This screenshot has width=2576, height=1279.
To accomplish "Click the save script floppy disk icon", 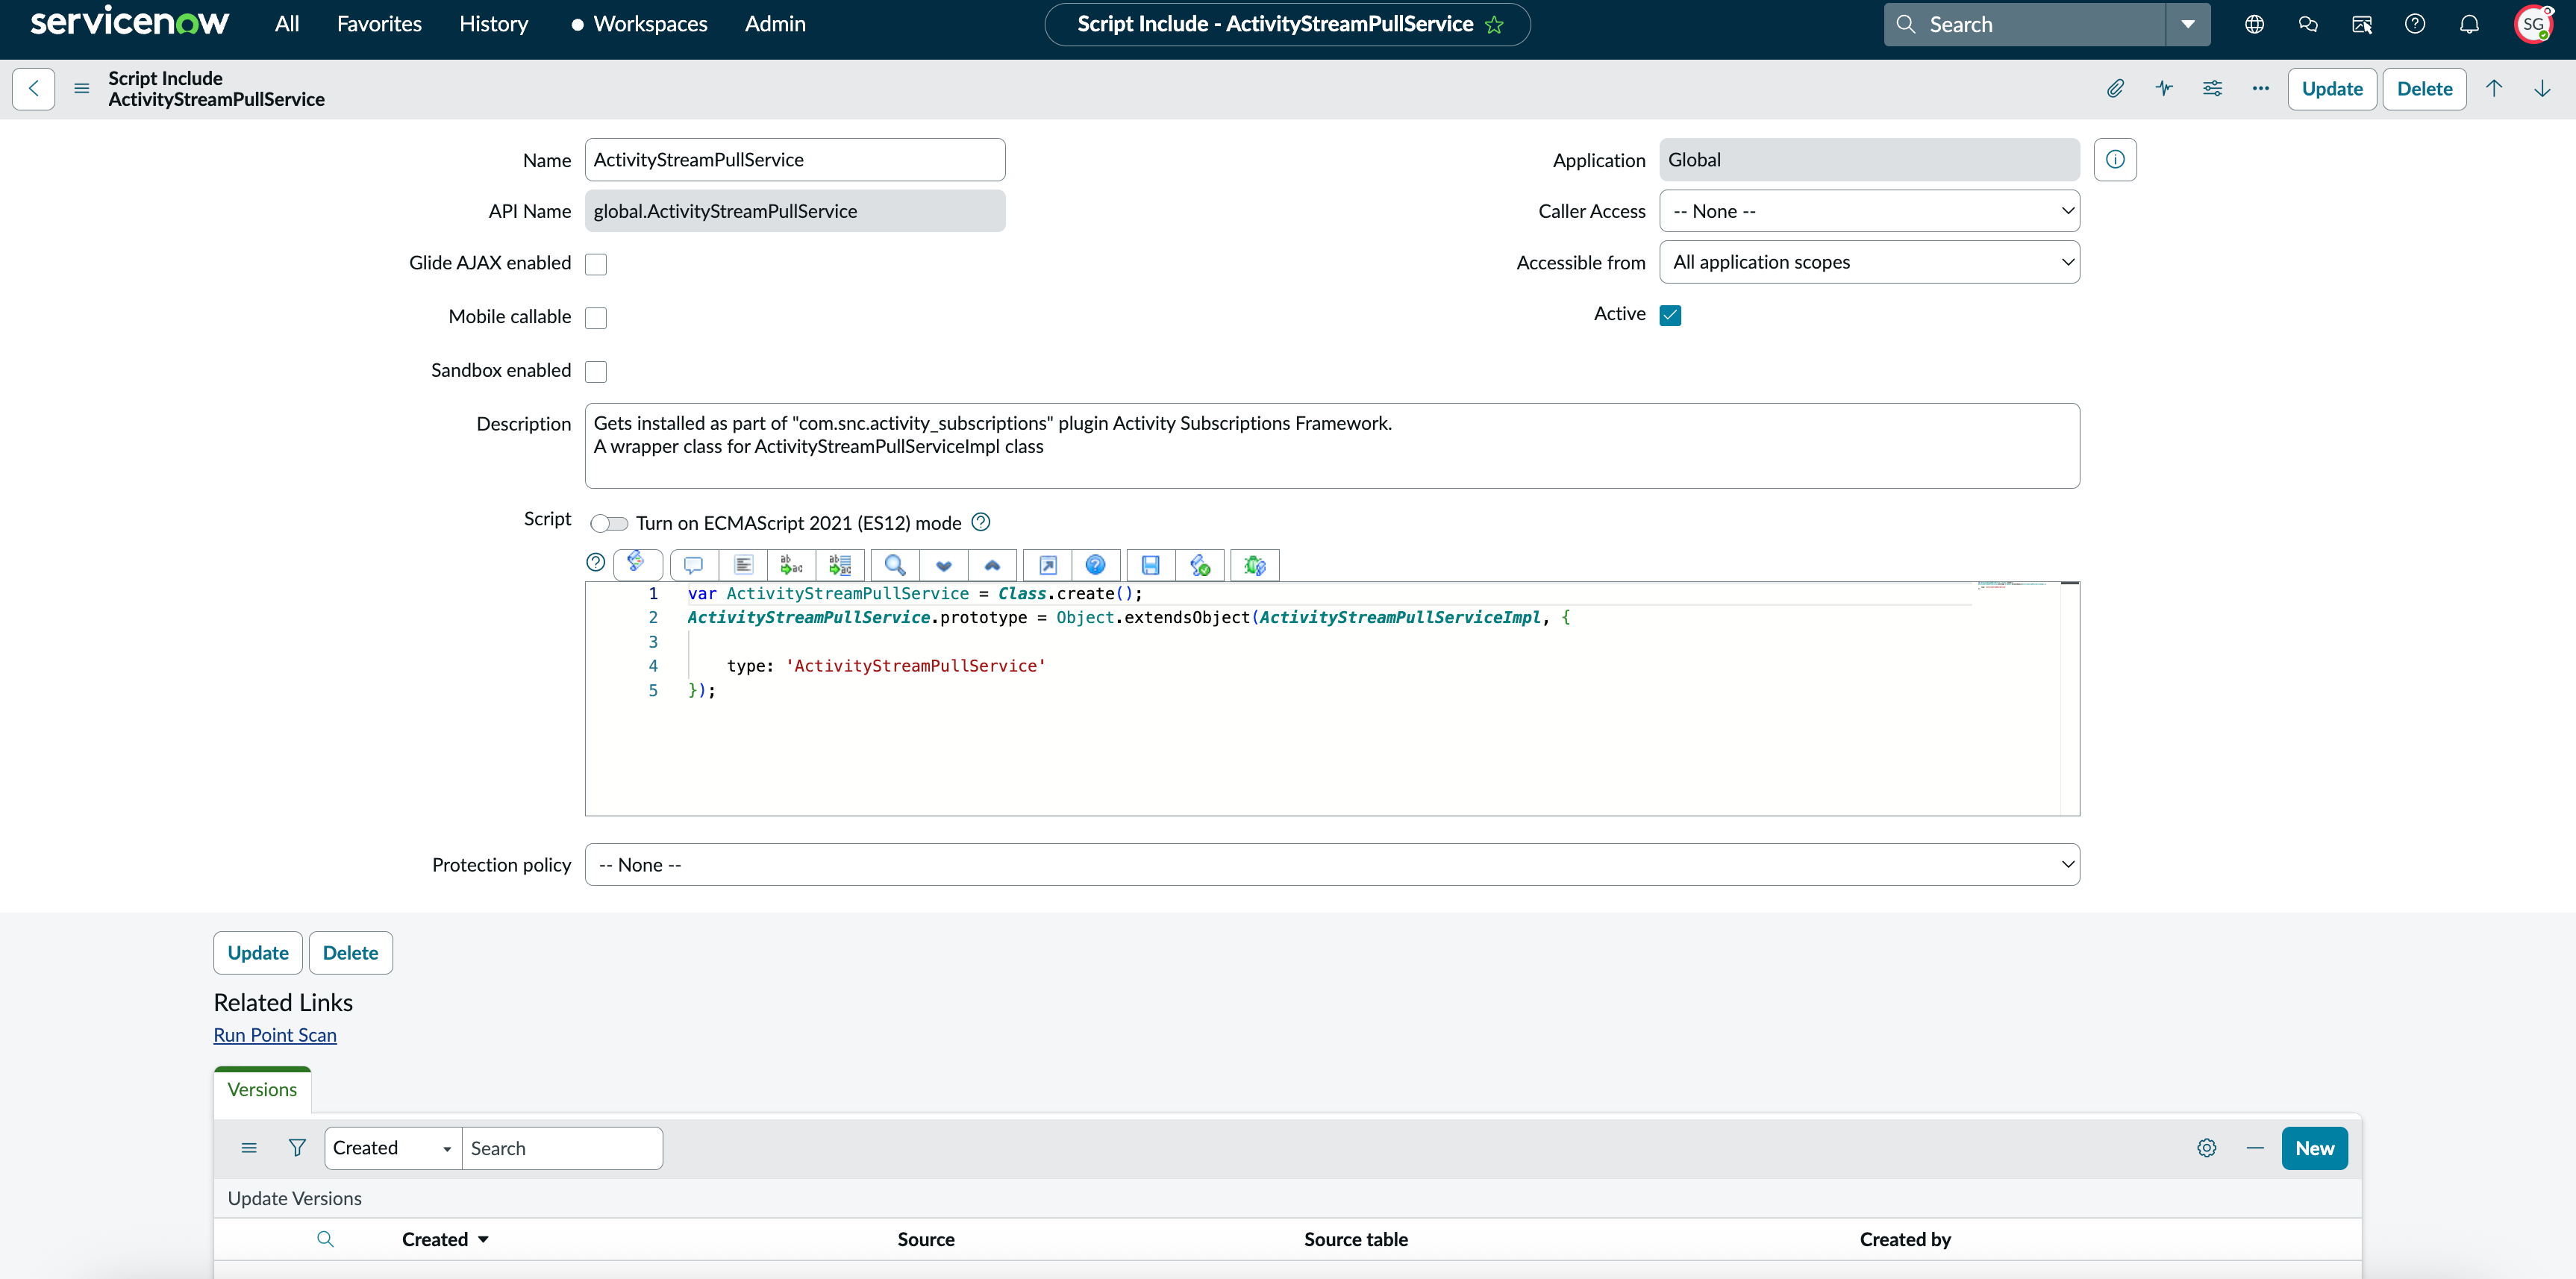I will (x=1151, y=566).
